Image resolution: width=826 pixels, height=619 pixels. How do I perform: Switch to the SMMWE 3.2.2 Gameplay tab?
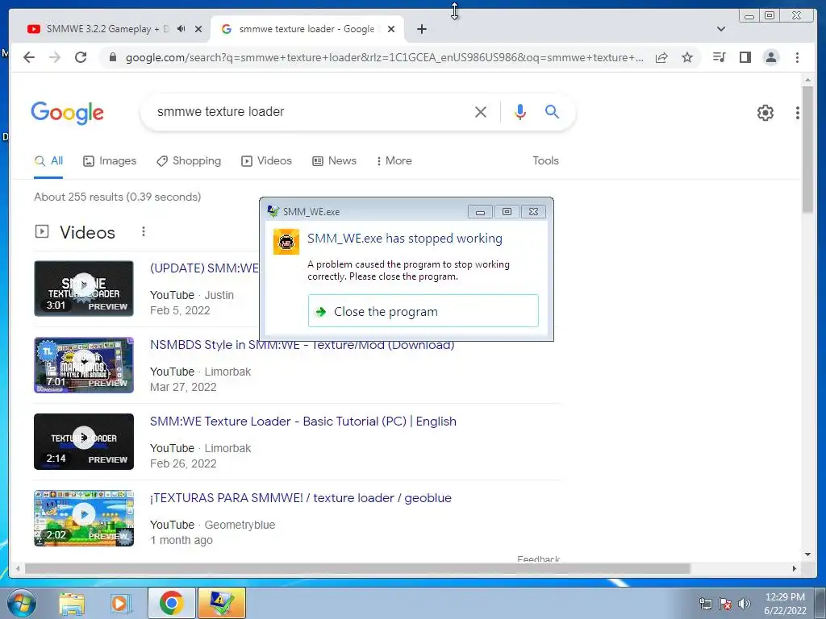tap(107, 29)
